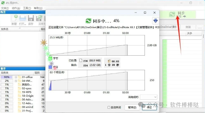Click the 08-xmind folder icon
The height and width of the screenshot is (113, 205).
tap(20, 107)
